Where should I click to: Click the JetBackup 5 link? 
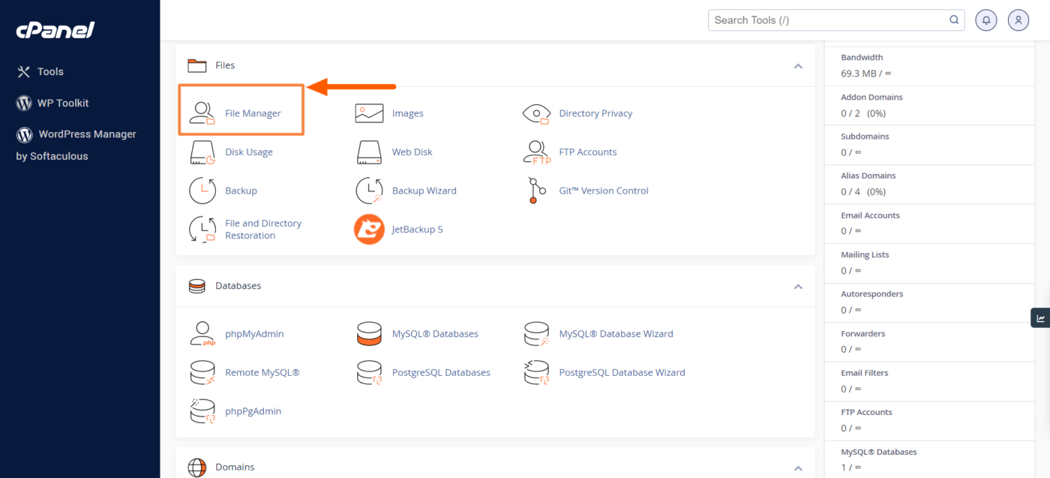[x=417, y=229]
